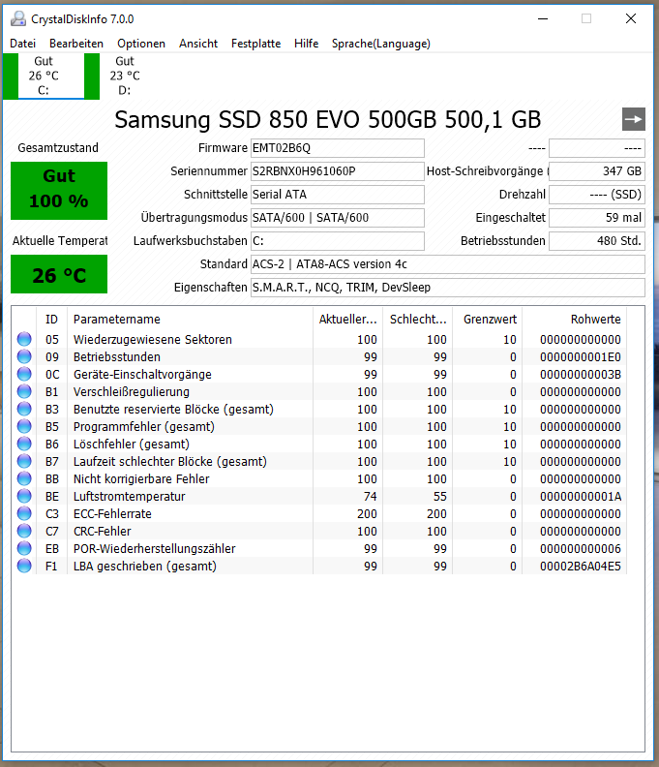This screenshot has height=767, width=659.
Task: Click the Parametername column header
Action: pos(191,320)
